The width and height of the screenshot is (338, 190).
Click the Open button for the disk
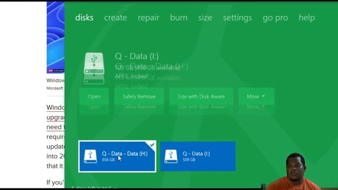coord(94,96)
